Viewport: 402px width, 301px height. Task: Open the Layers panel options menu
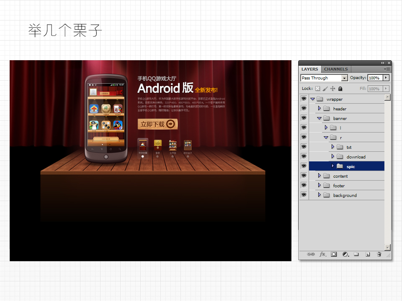pyautogui.click(x=387, y=69)
